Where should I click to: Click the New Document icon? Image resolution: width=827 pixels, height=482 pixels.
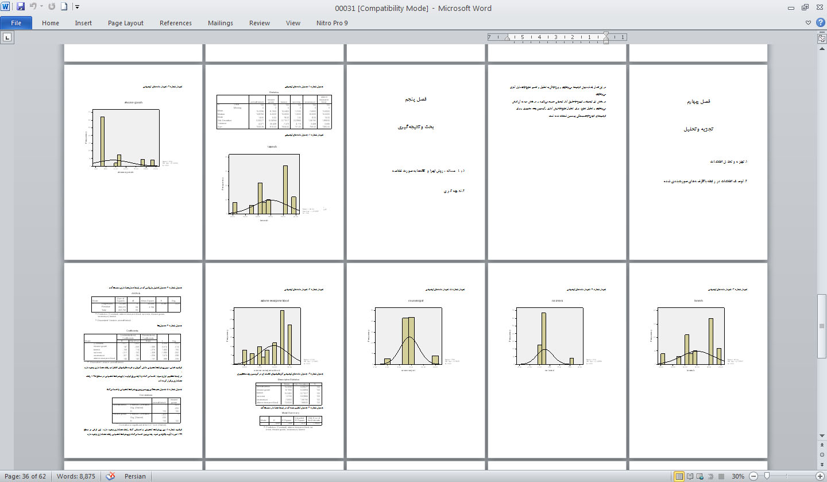64,7
